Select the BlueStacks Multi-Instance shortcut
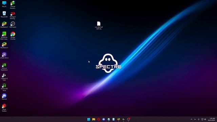 [x=4, y=36]
